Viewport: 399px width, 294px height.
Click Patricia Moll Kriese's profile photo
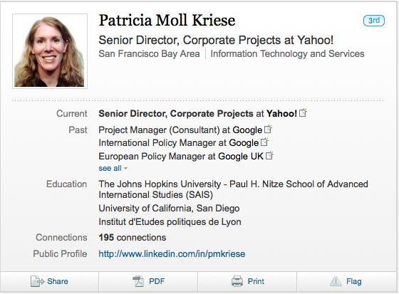pyautogui.click(x=50, y=51)
